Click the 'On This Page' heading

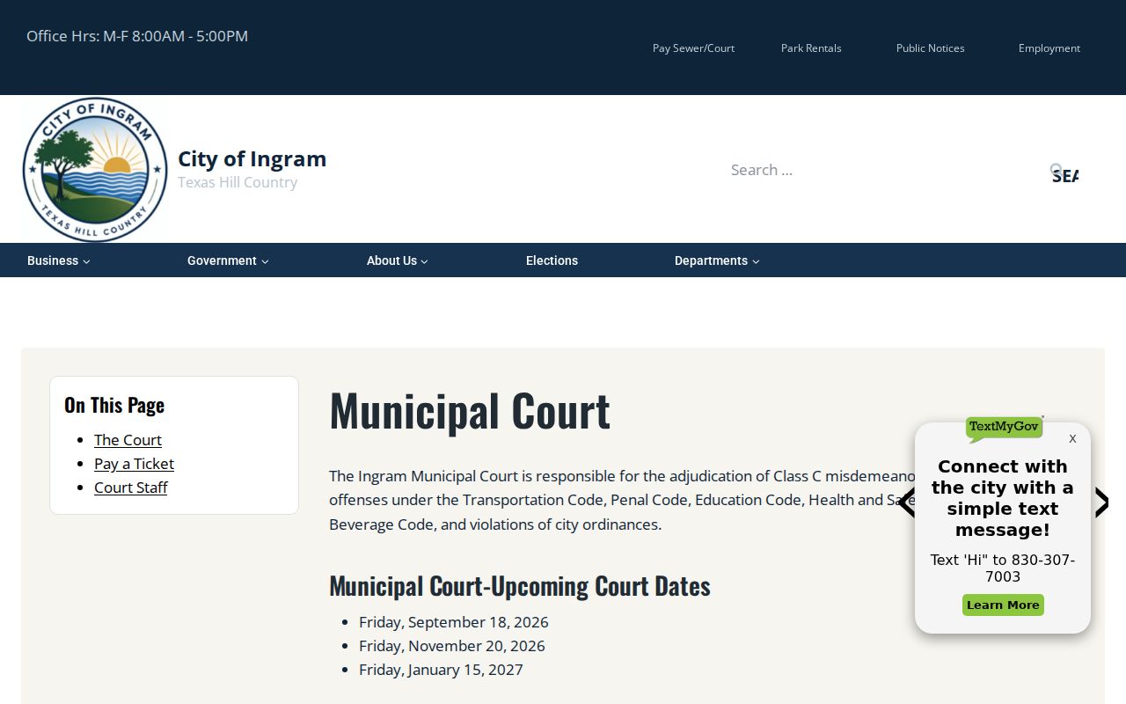[114, 405]
